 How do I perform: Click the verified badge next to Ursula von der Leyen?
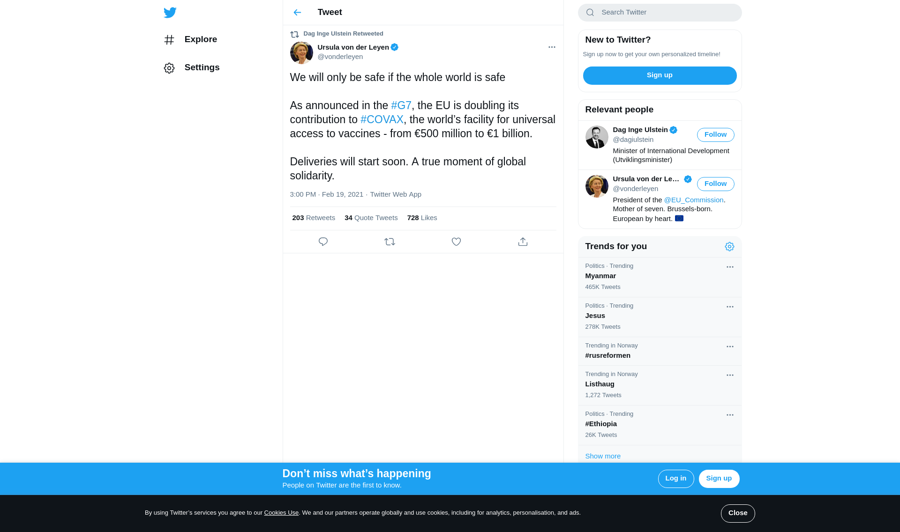point(394,47)
